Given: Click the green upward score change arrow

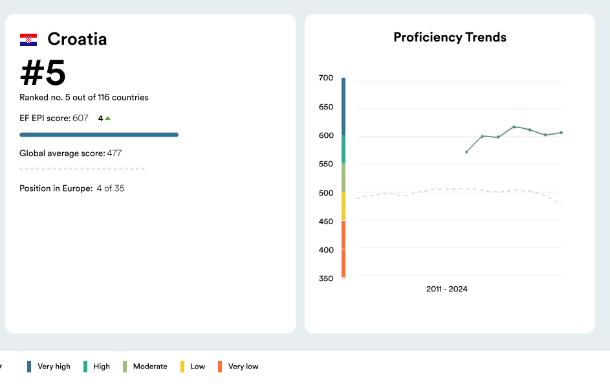Looking at the screenshot, I should (x=107, y=119).
